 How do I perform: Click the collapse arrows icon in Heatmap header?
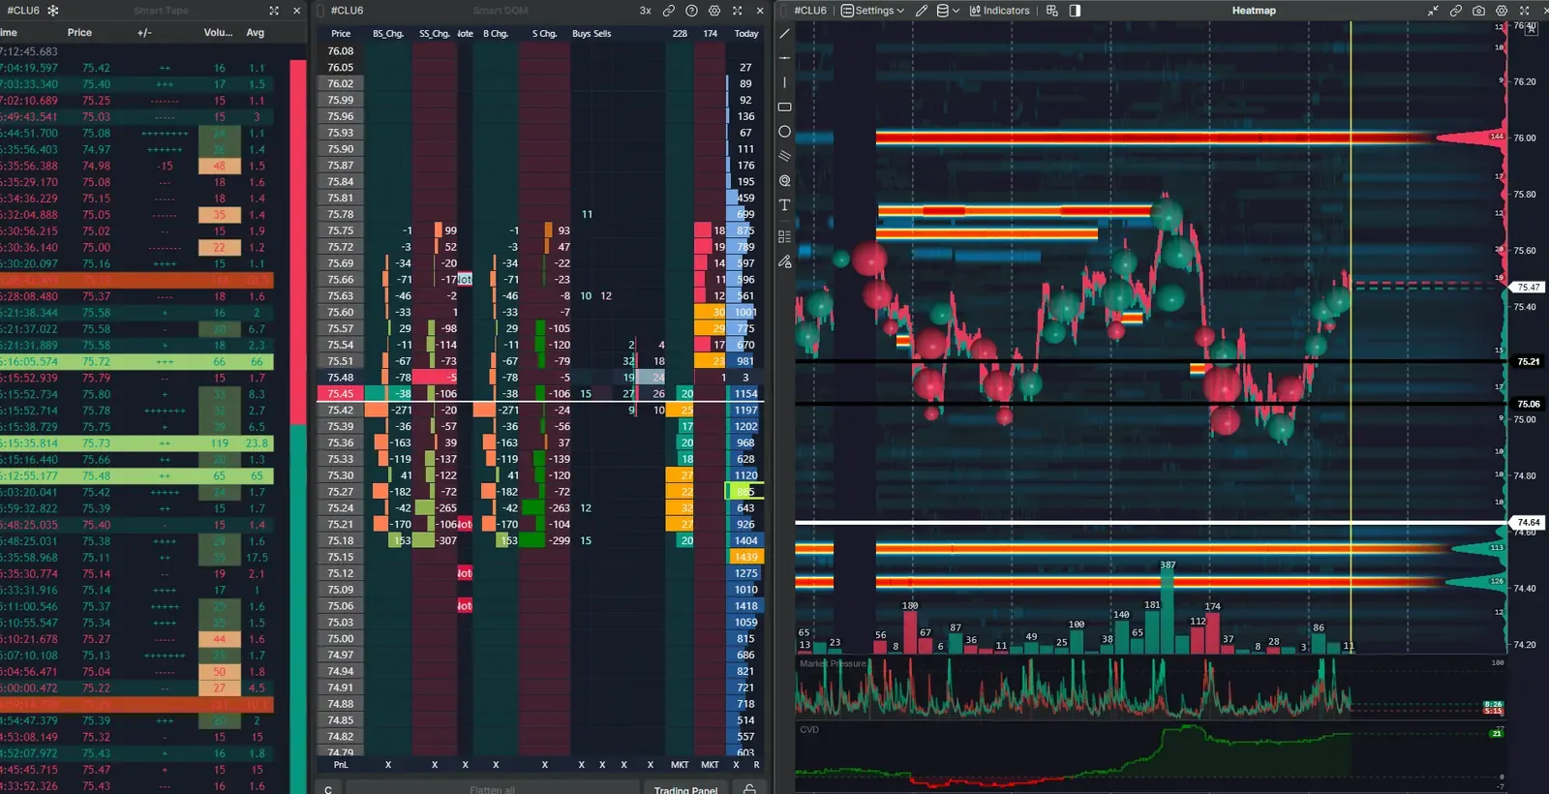click(1433, 11)
